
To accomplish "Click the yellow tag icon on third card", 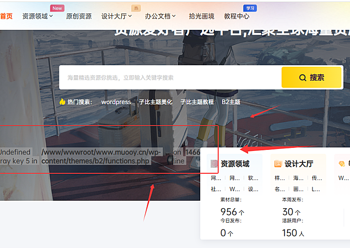I will pyautogui.click(x=342, y=164).
